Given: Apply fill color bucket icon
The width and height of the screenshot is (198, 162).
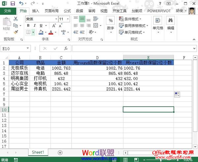Looking at the screenshot, I should [41, 32].
